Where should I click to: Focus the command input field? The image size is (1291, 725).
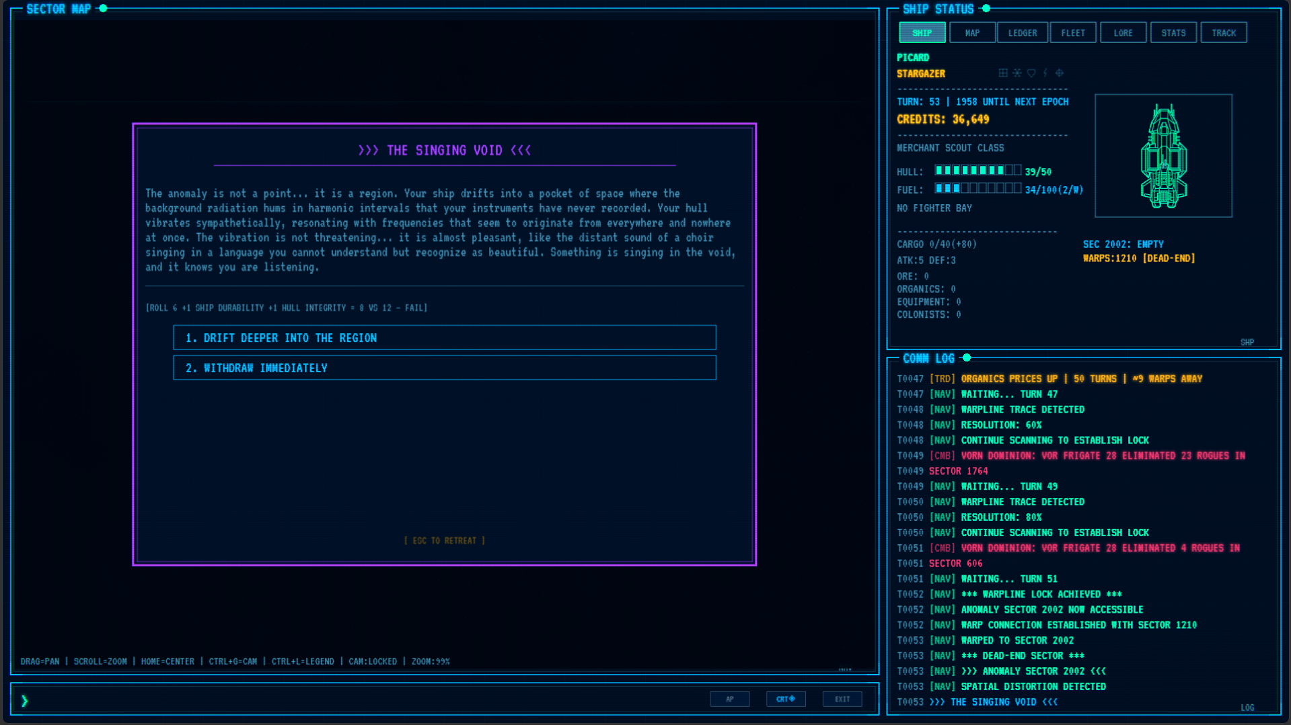(x=363, y=701)
